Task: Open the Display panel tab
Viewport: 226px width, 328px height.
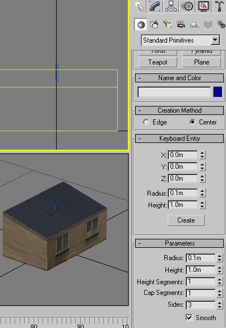Action: click(x=203, y=6)
